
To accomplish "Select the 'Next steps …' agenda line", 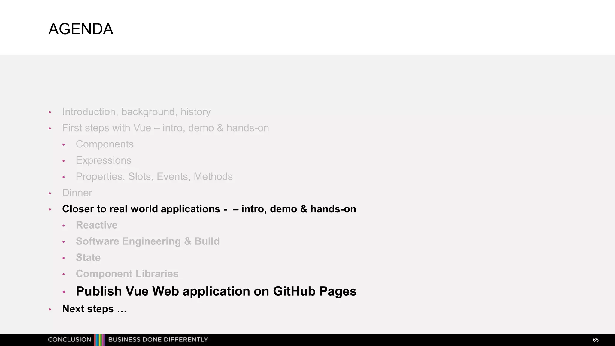I will click(94, 309).
